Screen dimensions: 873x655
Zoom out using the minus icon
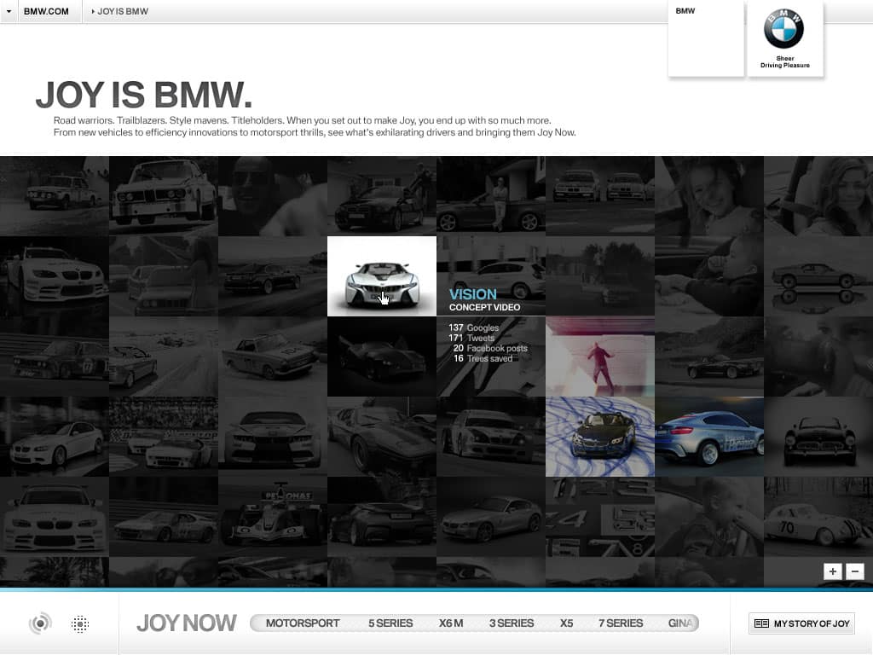(855, 571)
